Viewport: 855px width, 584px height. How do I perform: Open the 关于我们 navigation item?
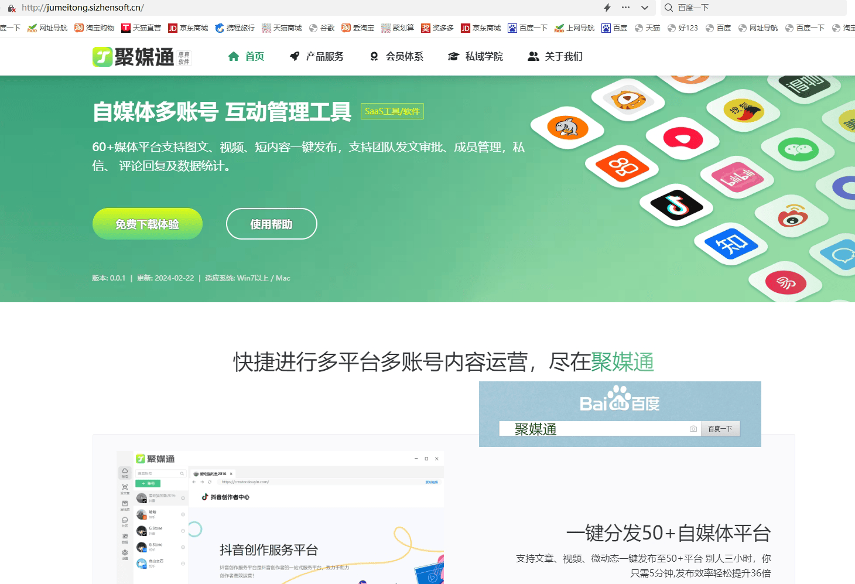pyautogui.click(x=555, y=56)
